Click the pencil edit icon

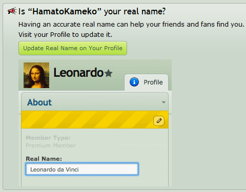click(x=159, y=121)
